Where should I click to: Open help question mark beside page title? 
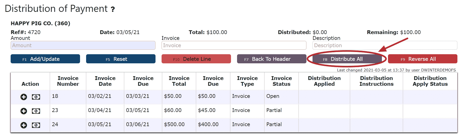coord(113,10)
